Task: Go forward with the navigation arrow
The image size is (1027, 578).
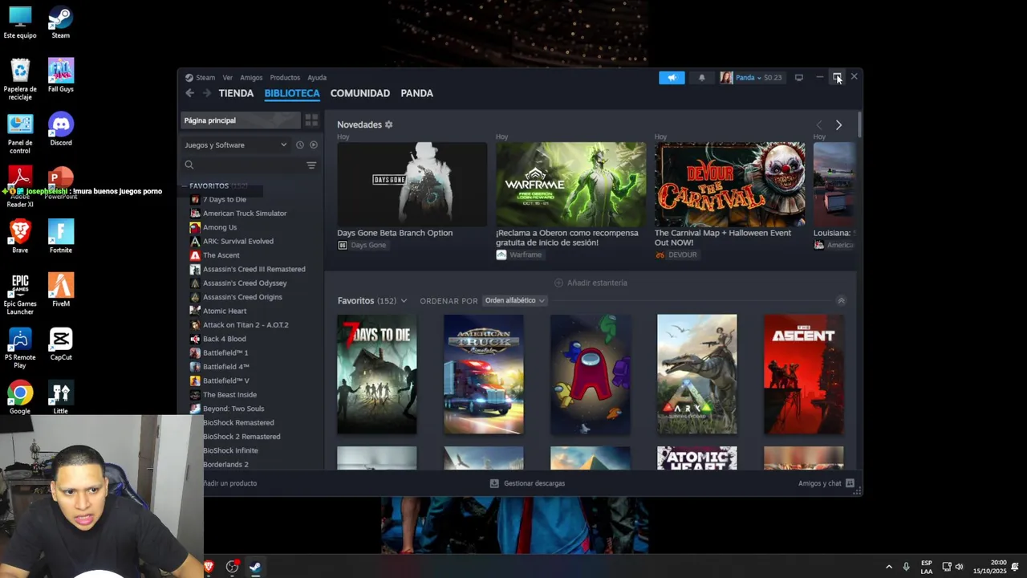Action: (x=206, y=93)
